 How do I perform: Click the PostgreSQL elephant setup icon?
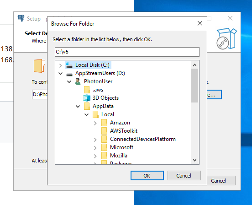coord(21,18)
